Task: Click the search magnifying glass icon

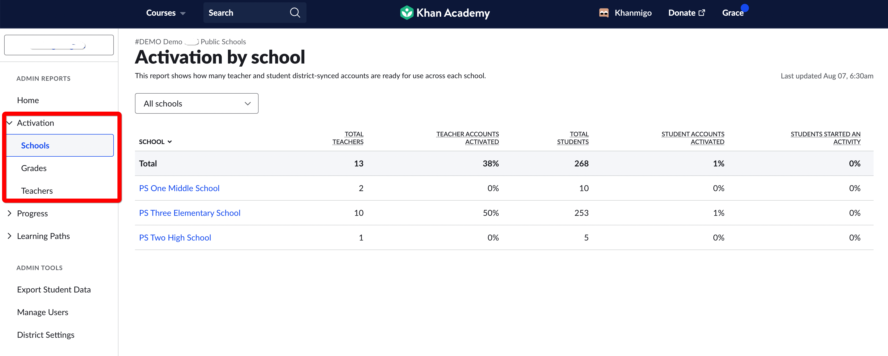Action: pos(295,12)
